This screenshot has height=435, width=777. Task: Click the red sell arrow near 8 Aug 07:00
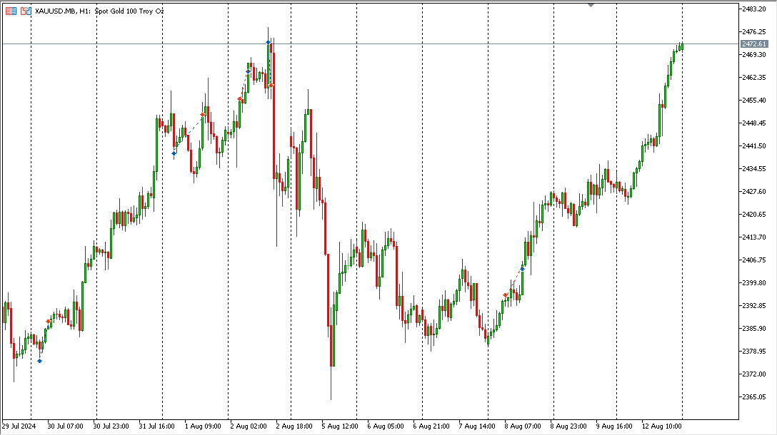pos(506,295)
